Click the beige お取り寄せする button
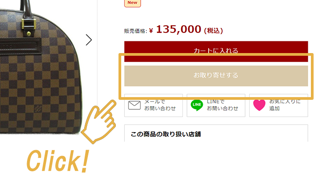Screen dimensions: 319x183 216,76
